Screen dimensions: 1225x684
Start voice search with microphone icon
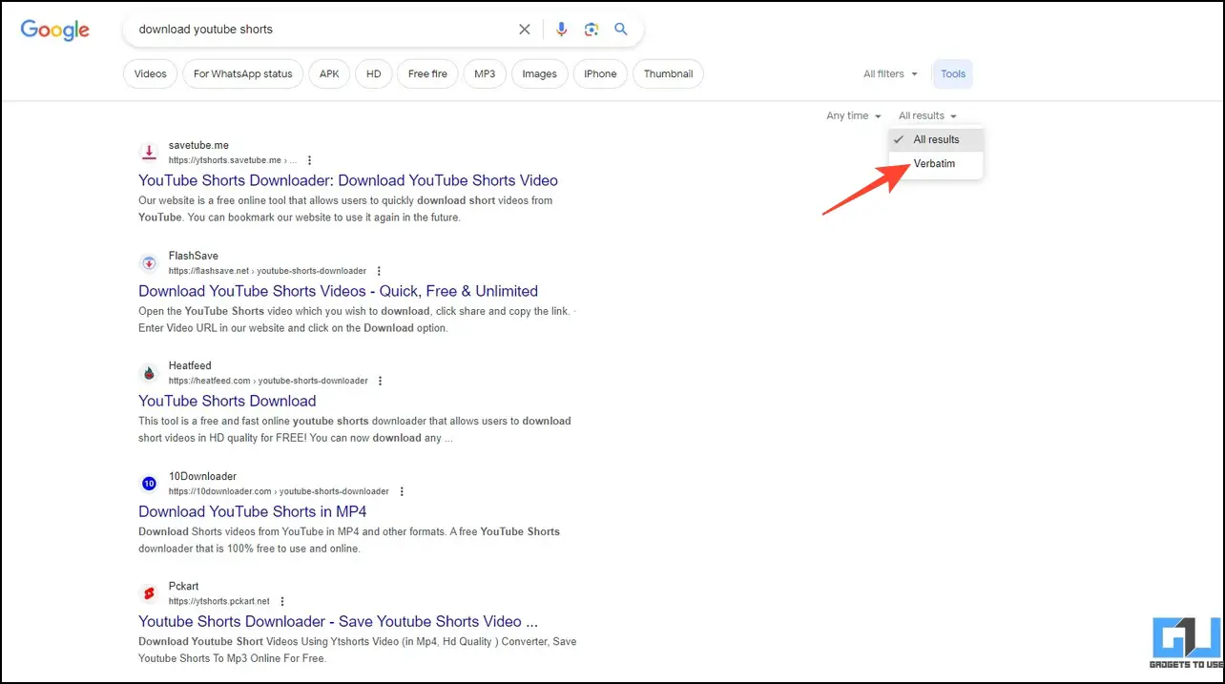click(x=562, y=30)
